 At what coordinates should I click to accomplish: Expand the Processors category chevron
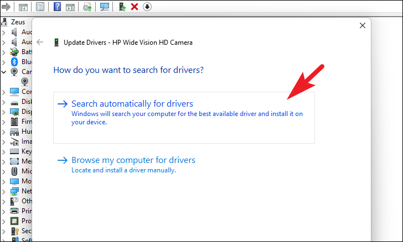point(3,221)
